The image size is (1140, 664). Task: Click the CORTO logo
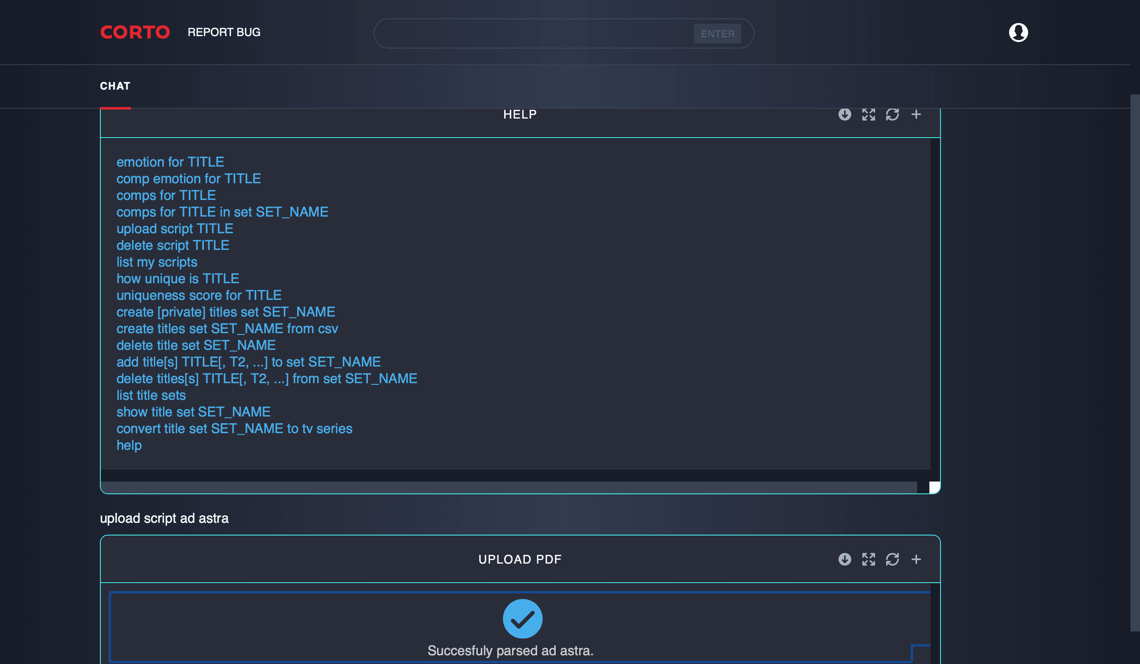pos(135,33)
